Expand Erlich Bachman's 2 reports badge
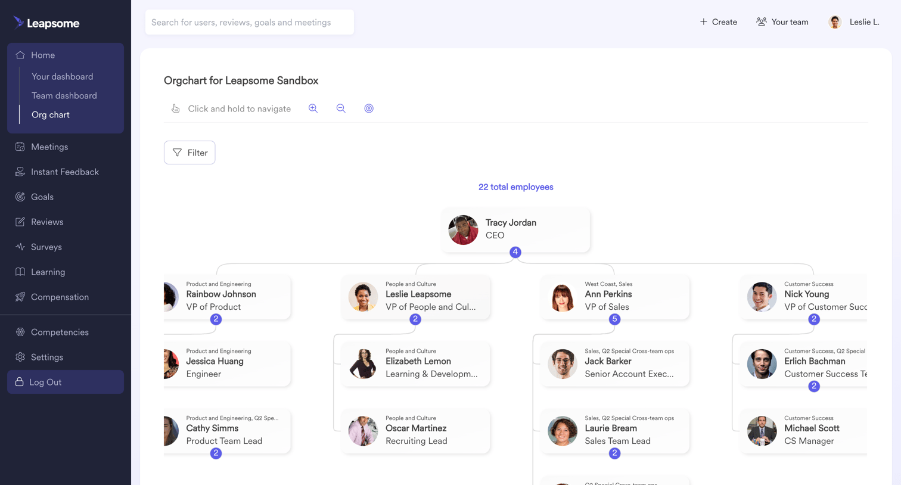Screen dimensions: 901x485 [814, 386]
